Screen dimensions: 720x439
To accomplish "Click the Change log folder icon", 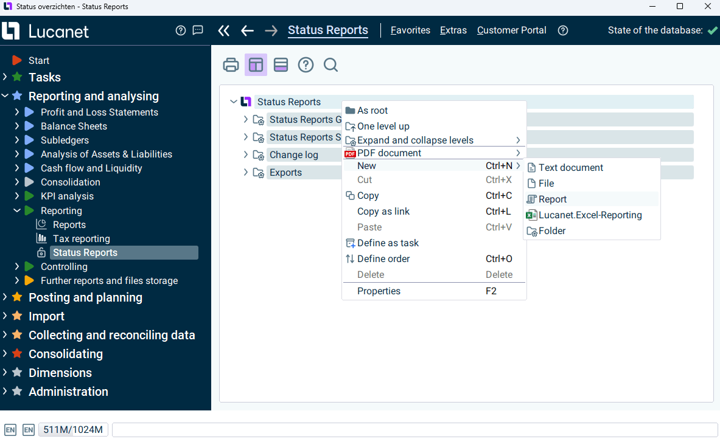I will click(259, 155).
